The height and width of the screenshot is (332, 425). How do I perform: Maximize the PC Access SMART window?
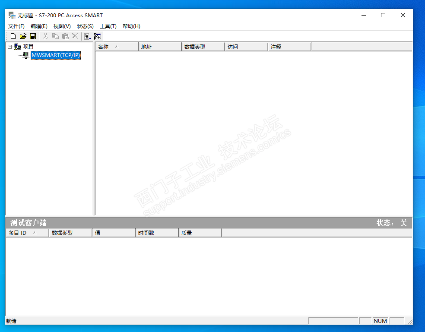383,15
